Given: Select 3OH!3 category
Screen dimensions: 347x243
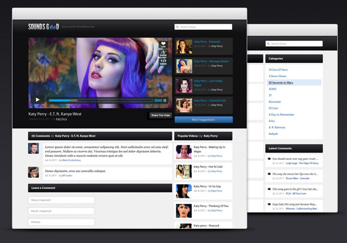Looking at the screenshot, I should coord(272,89).
